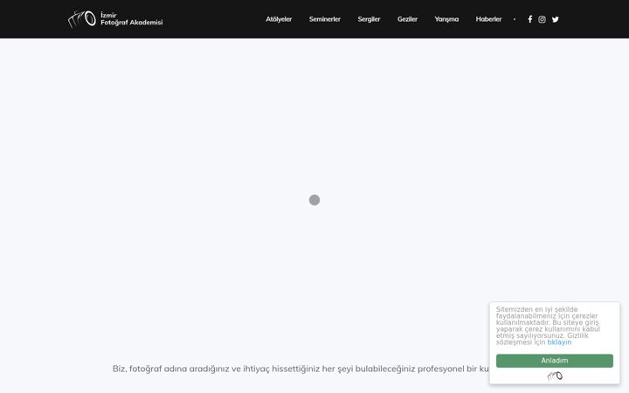Click the İzmir Fotoğraf Akademisi site title
Viewport: 629px width, 393px height.
(132, 19)
